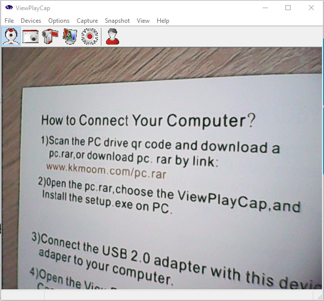Click the red record gear icon

coord(90,36)
